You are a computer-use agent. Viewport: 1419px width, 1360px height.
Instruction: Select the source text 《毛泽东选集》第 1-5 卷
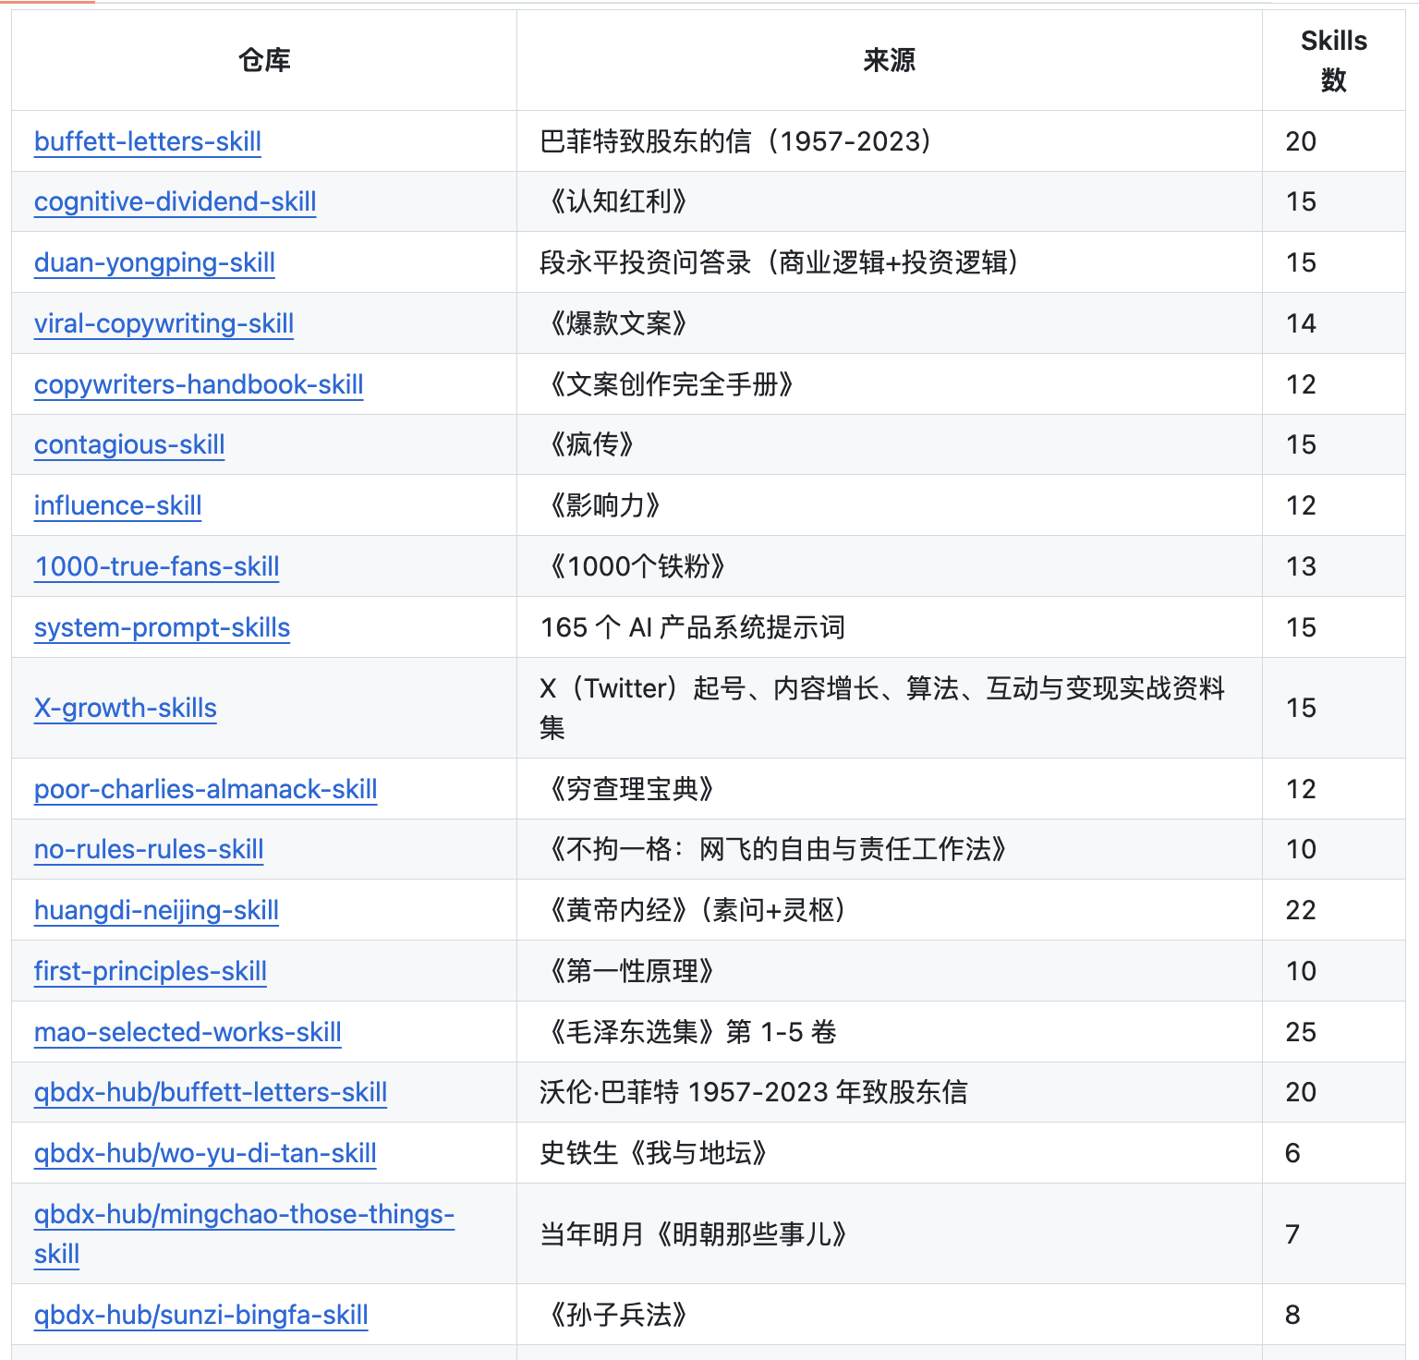(691, 1032)
